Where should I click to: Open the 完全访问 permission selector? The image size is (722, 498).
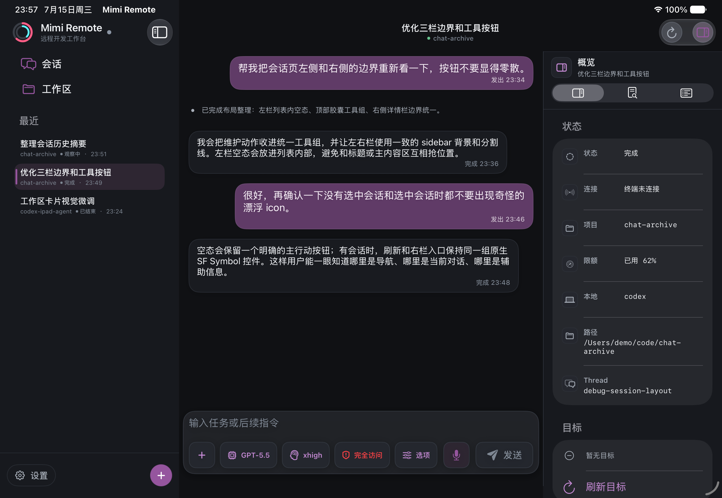[x=362, y=455]
